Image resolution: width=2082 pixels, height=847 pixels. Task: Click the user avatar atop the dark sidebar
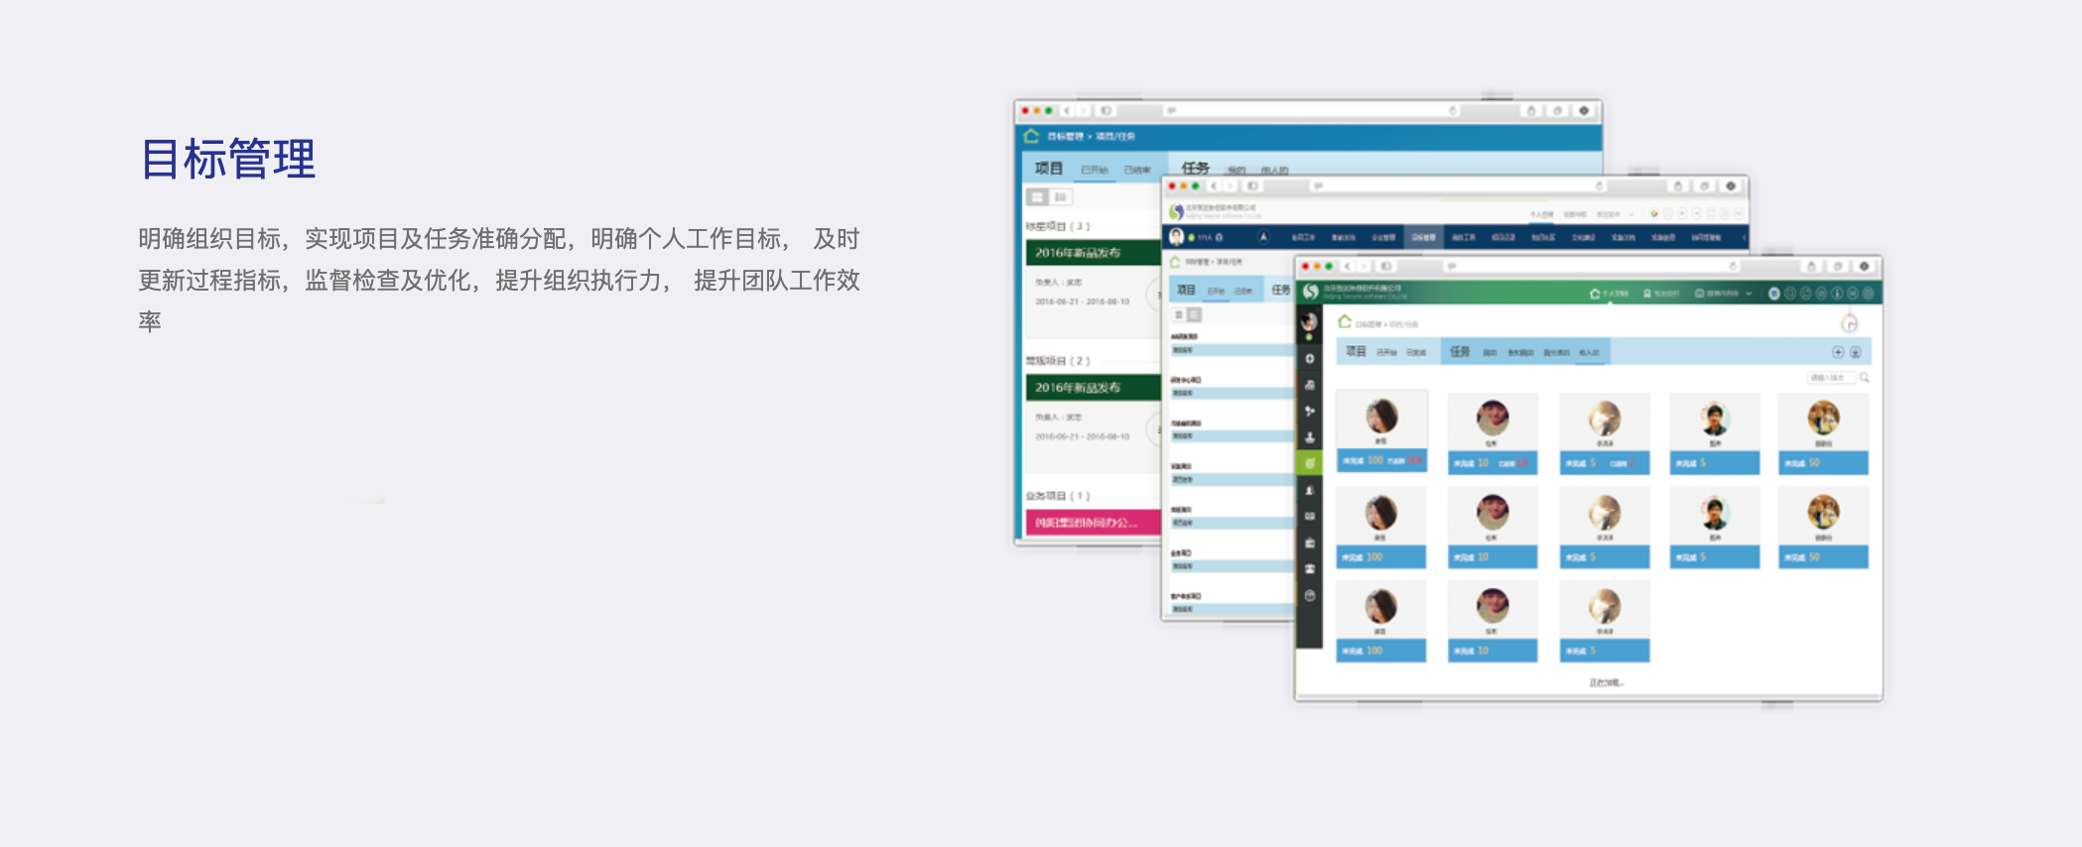point(1310,321)
